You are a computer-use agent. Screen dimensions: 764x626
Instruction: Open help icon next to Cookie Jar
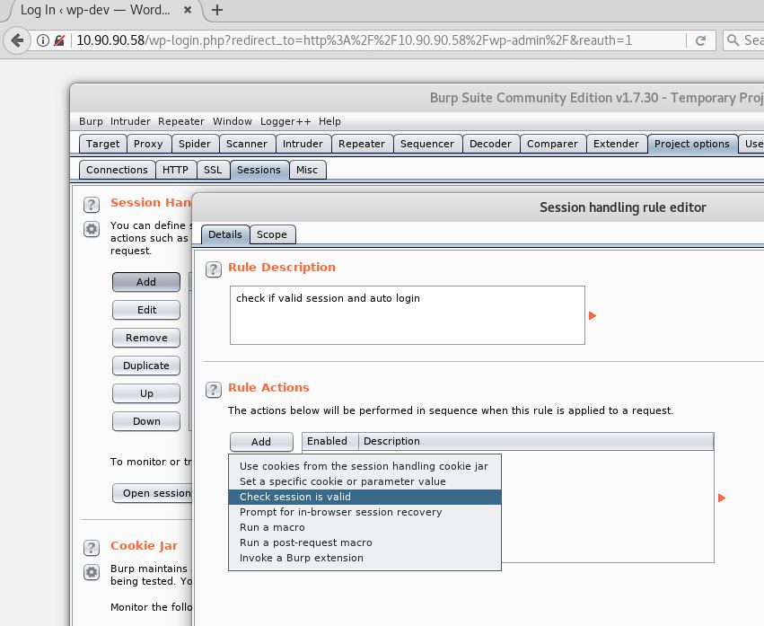pos(91,548)
